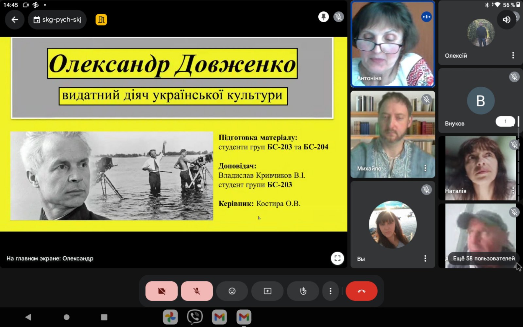523x327 pixels.
Task: Go back with the arrow button
Action: 15,20
